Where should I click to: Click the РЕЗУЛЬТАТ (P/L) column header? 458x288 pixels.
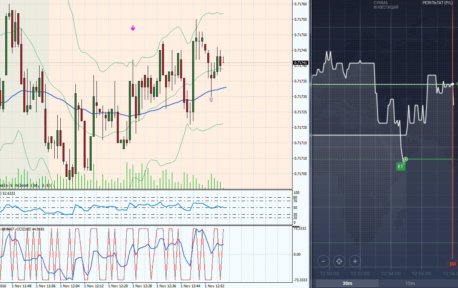click(437, 3)
